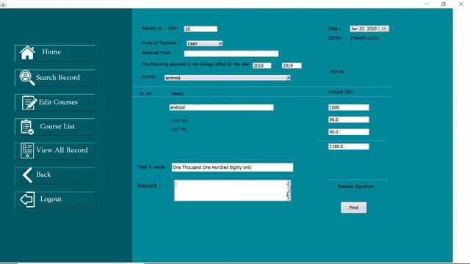The width and height of the screenshot is (470, 264).
Task: Click inside the Remark text area
Action: tap(230, 191)
